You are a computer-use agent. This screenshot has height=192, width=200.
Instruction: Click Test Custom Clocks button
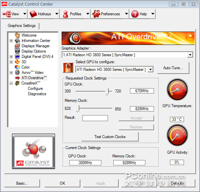tap(110, 137)
